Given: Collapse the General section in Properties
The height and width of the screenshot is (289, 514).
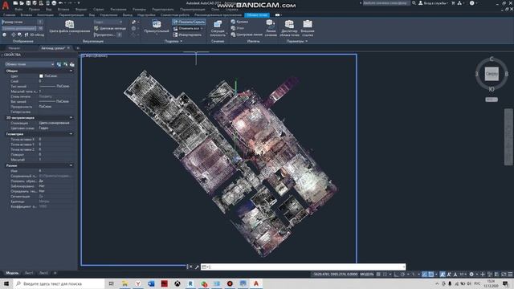Looking at the screenshot, I should [71, 71].
